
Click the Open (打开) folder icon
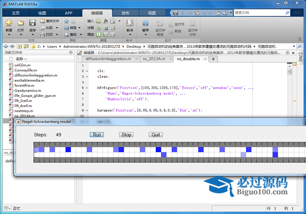tap(21, 23)
